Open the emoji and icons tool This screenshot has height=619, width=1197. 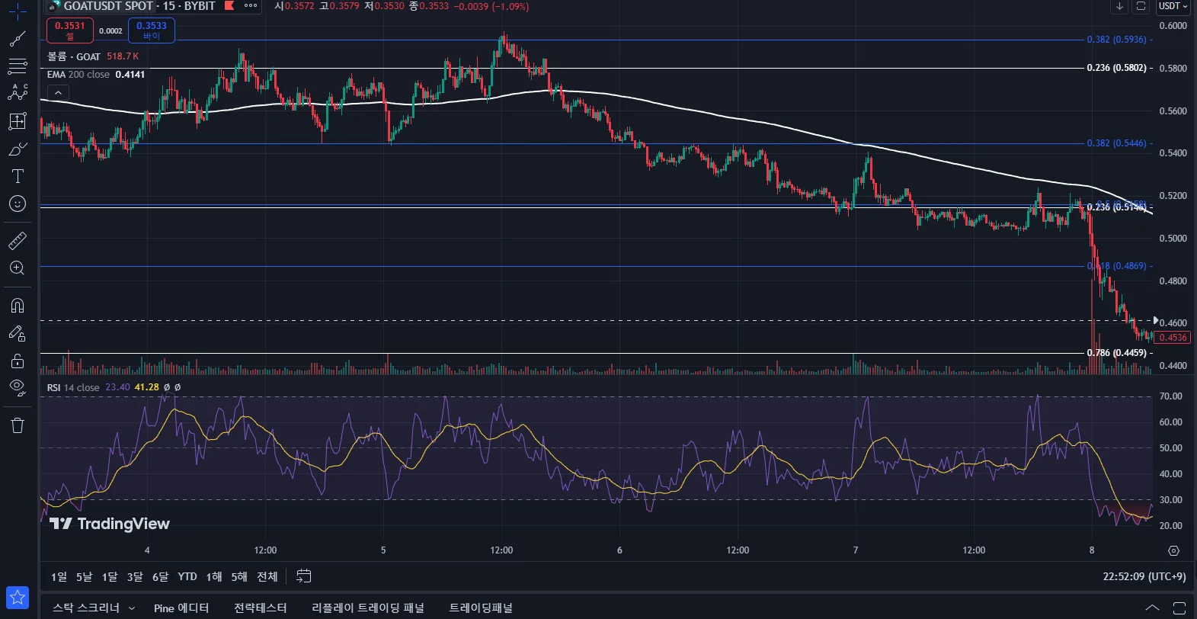(x=18, y=204)
